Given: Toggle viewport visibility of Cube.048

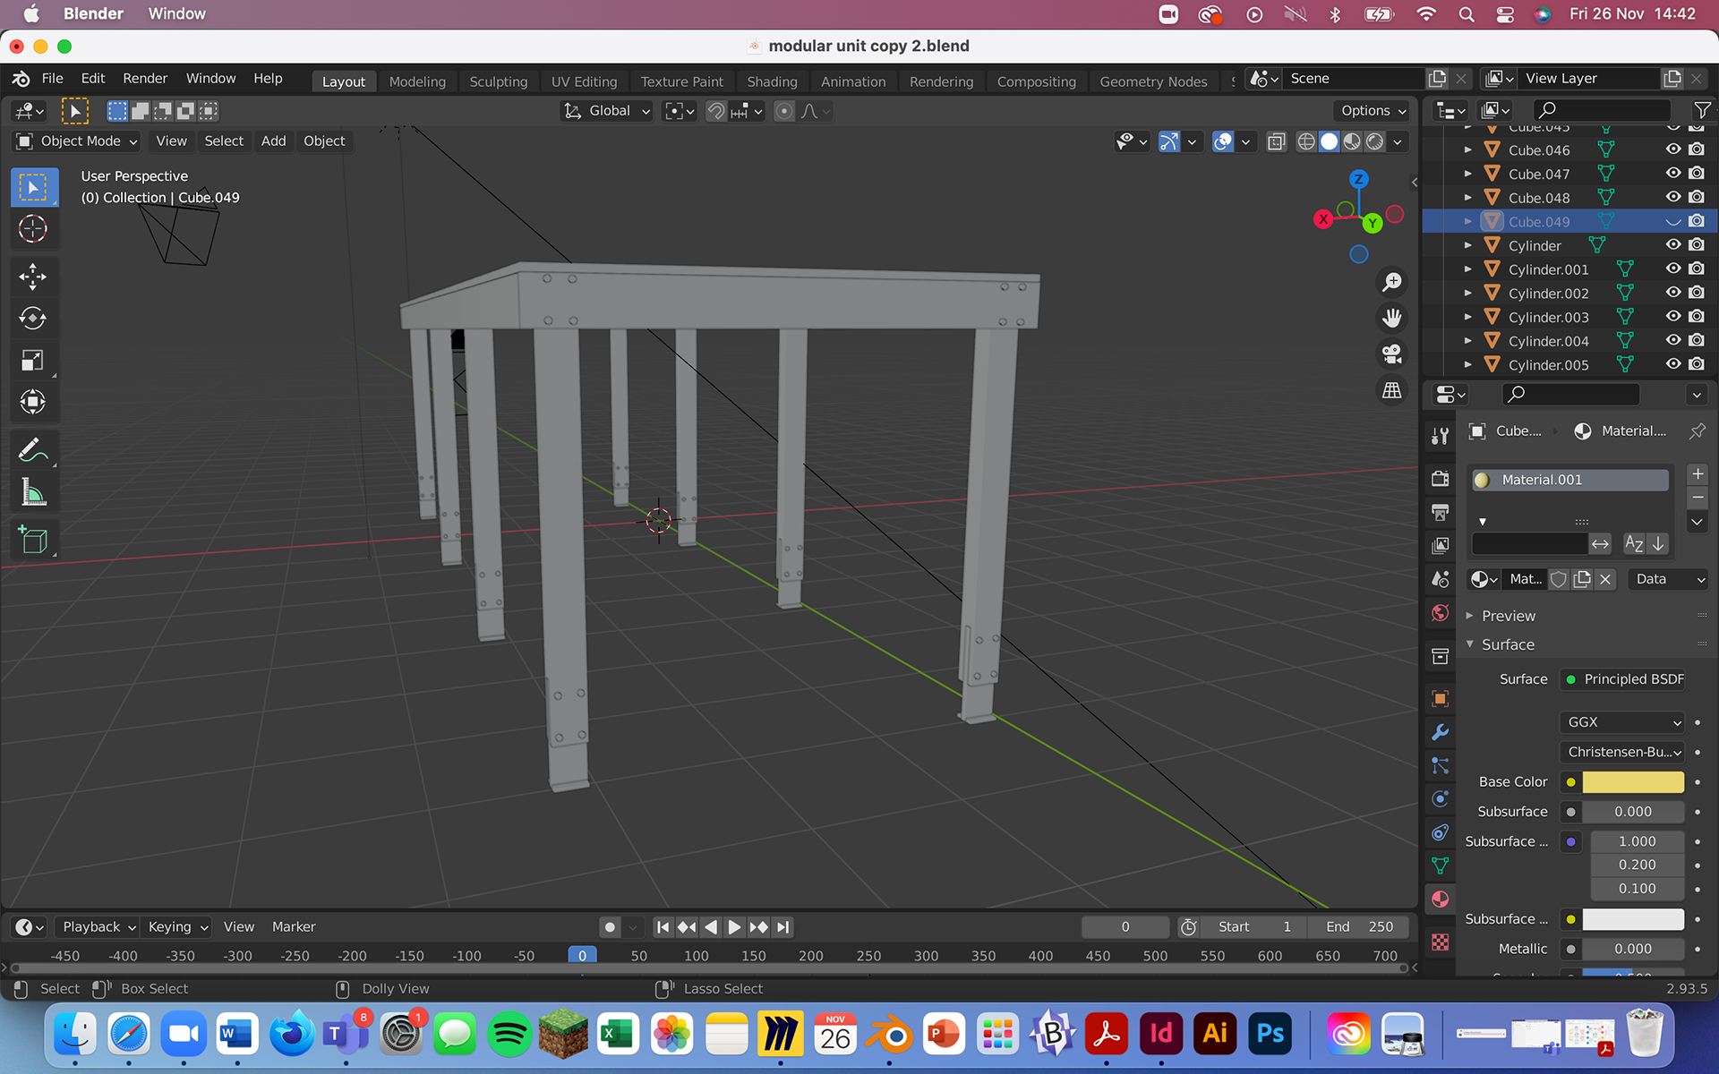Looking at the screenshot, I should [1672, 198].
